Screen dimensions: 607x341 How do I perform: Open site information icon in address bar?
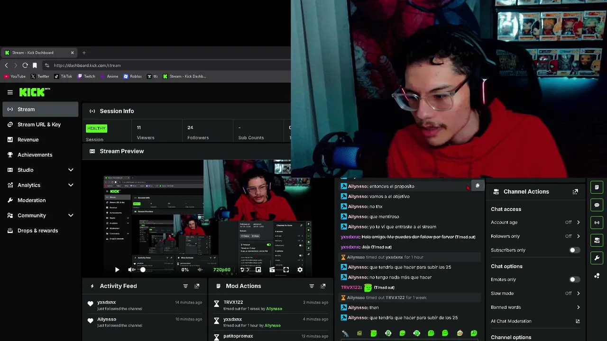coord(47,65)
